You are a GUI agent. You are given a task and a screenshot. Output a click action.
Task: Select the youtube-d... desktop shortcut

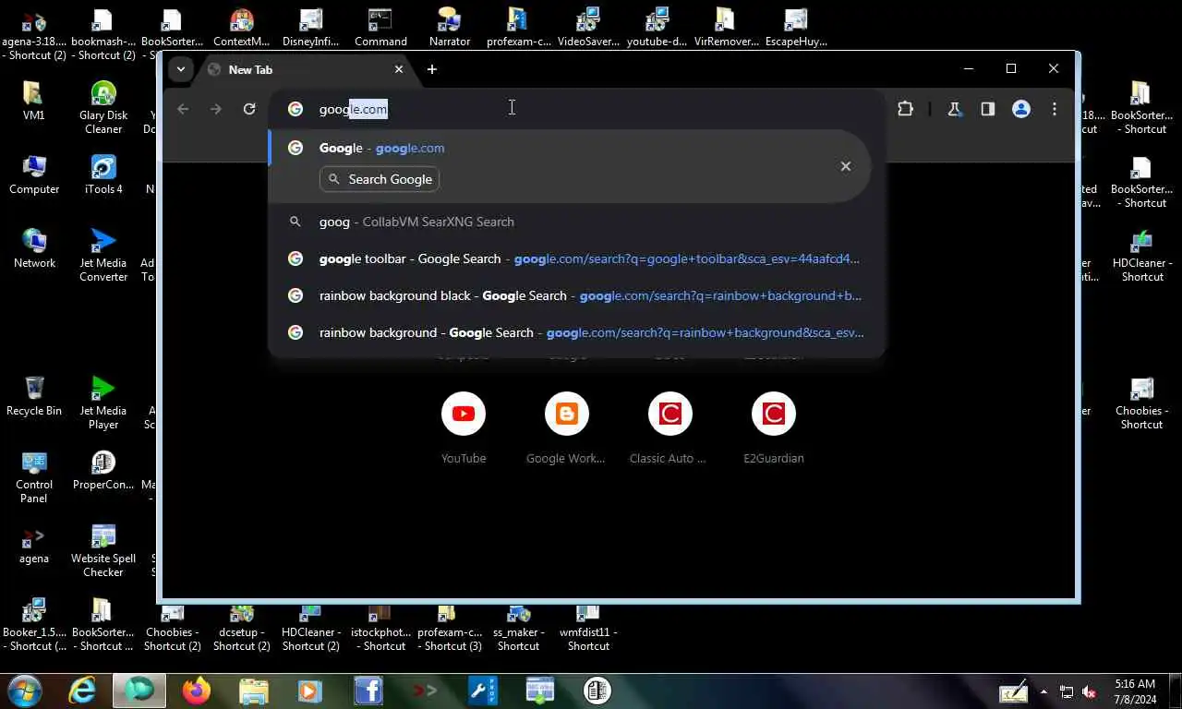(657, 28)
